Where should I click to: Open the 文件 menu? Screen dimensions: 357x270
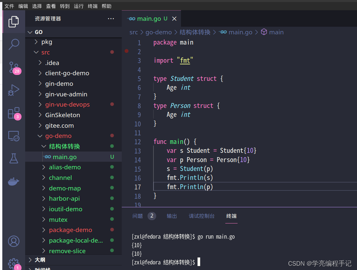pos(9,6)
